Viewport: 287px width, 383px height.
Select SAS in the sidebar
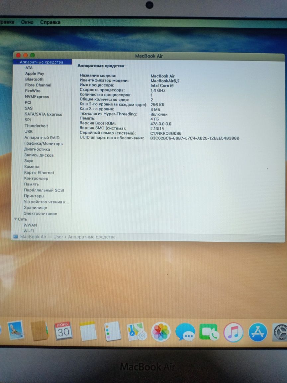pyautogui.click(x=29, y=108)
